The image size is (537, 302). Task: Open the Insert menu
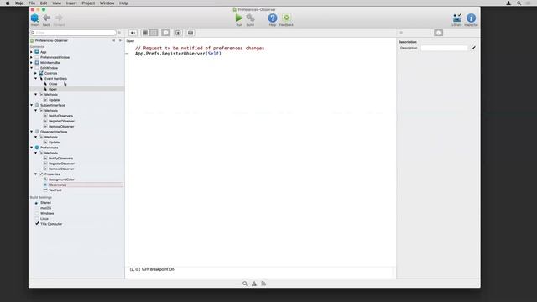71,3
